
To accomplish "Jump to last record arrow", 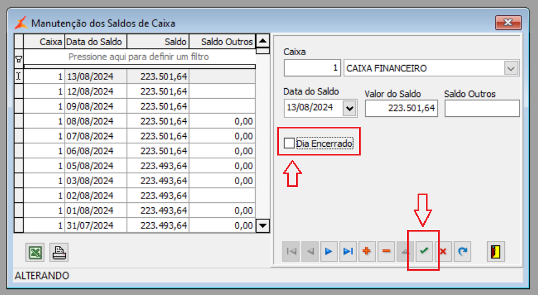I will point(348,251).
